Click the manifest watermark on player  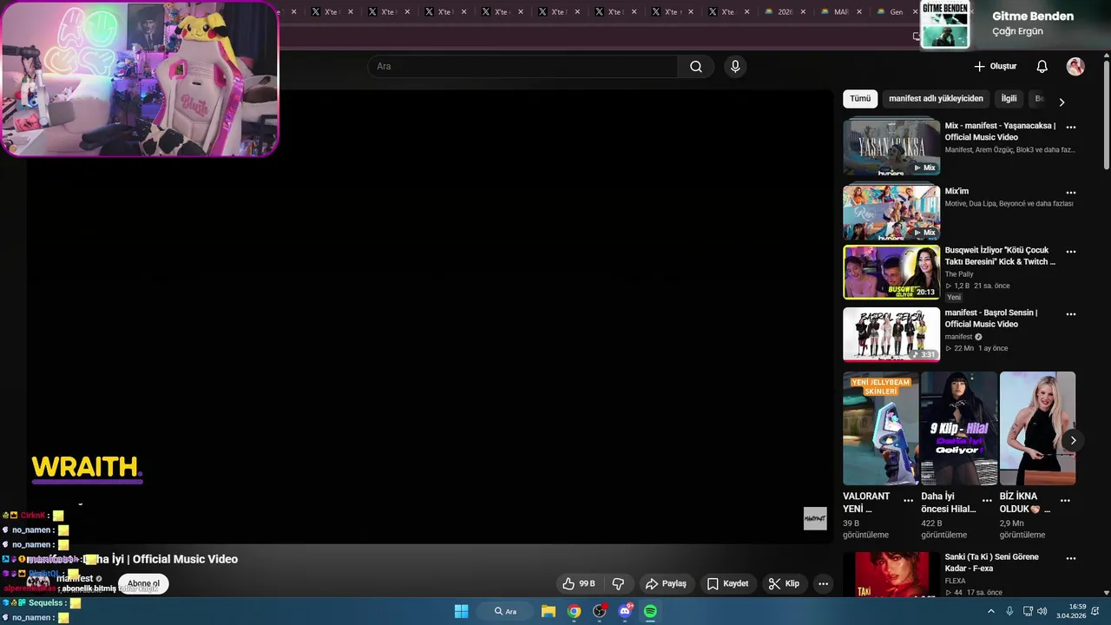point(815,518)
